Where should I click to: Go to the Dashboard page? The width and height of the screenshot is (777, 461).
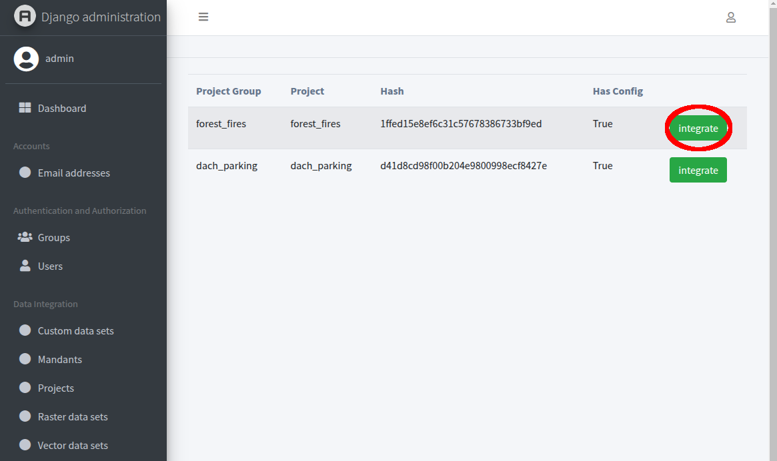(x=62, y=108)
